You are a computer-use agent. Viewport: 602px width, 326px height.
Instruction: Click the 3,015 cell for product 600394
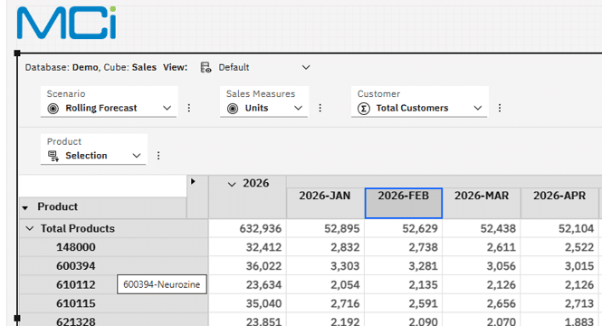pos(559,266)
